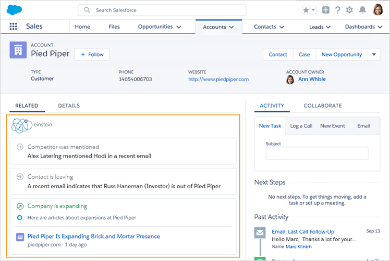Screen dimensions: 390x261
Task: Click the Salesforce cloud logo
Action: tap(15, 10)
